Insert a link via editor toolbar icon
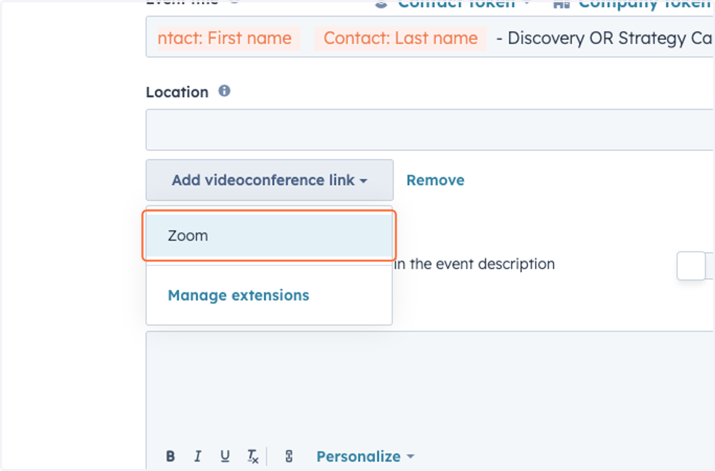 [x=289, y=457]
